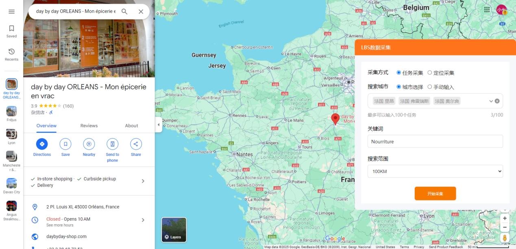Open the 100KM search range dropdown
Screen dimensions: 516x249
(x=435, y=171)
